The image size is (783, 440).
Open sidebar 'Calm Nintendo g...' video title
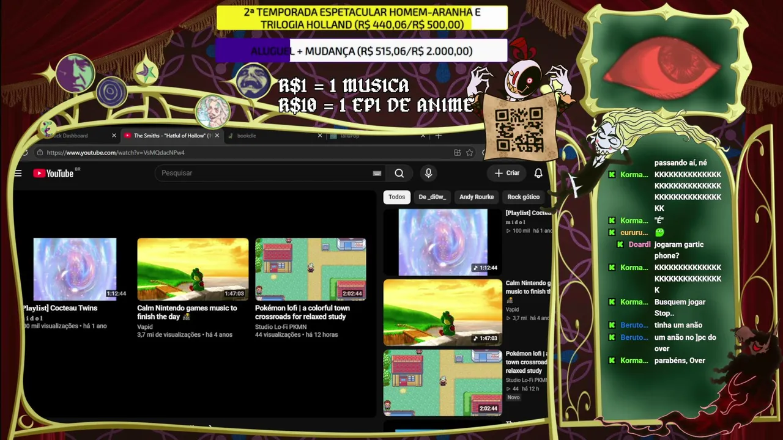529,287
